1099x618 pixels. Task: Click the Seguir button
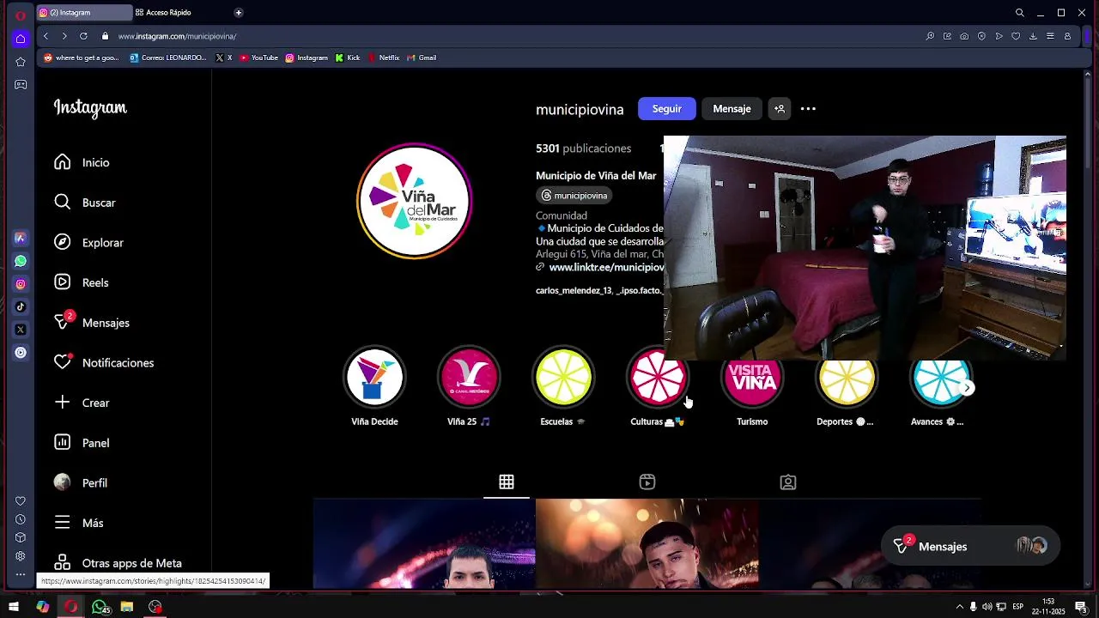click(x=666, y=109)
